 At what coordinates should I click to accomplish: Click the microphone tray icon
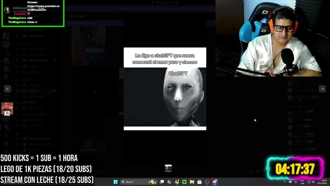tap(296, 182)
